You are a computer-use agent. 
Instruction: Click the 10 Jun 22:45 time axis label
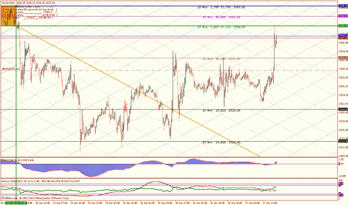tap(43, 203)
